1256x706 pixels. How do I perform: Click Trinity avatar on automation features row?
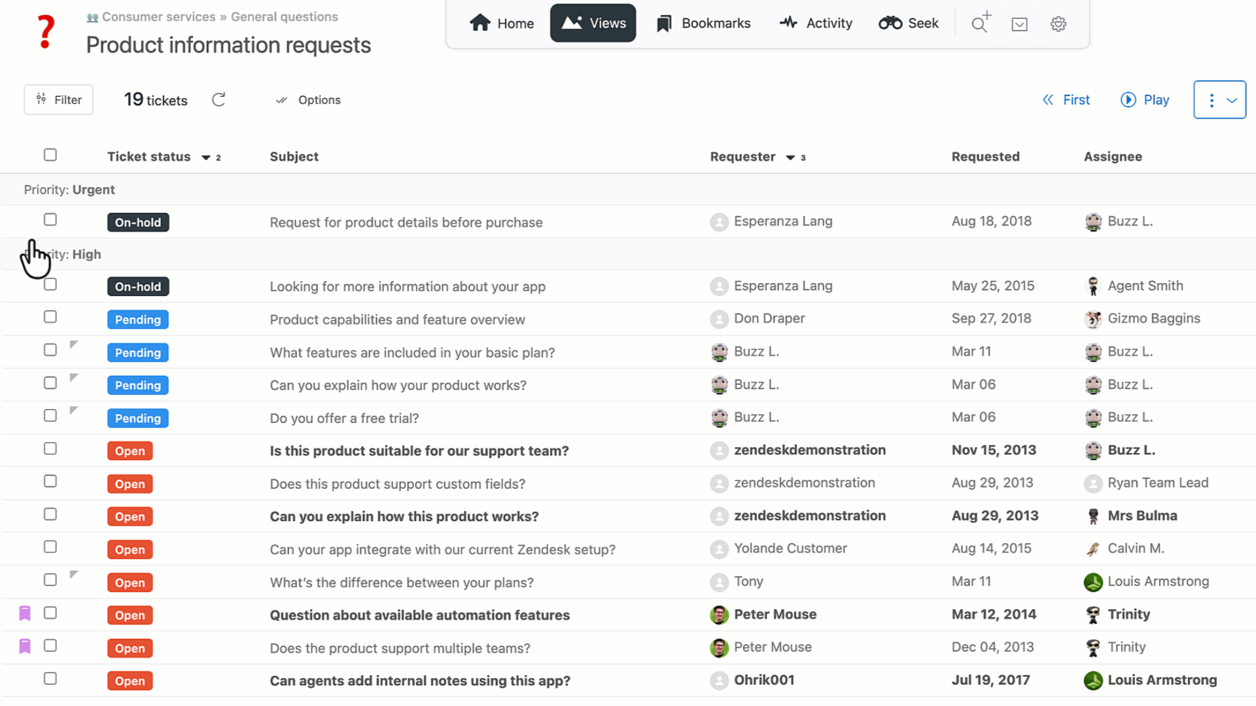1093,614
